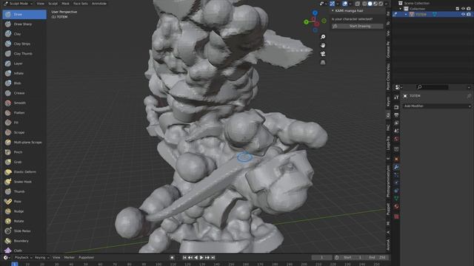Open the Add Modifier dropdown
The height and width of the screenshot is (266, 474).
437,106
